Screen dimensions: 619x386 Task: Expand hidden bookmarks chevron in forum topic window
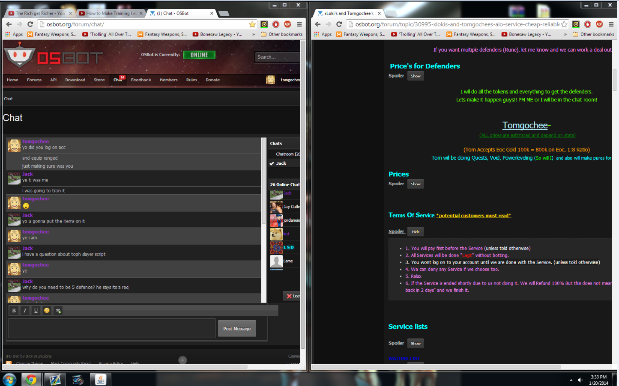click(565, 34)
